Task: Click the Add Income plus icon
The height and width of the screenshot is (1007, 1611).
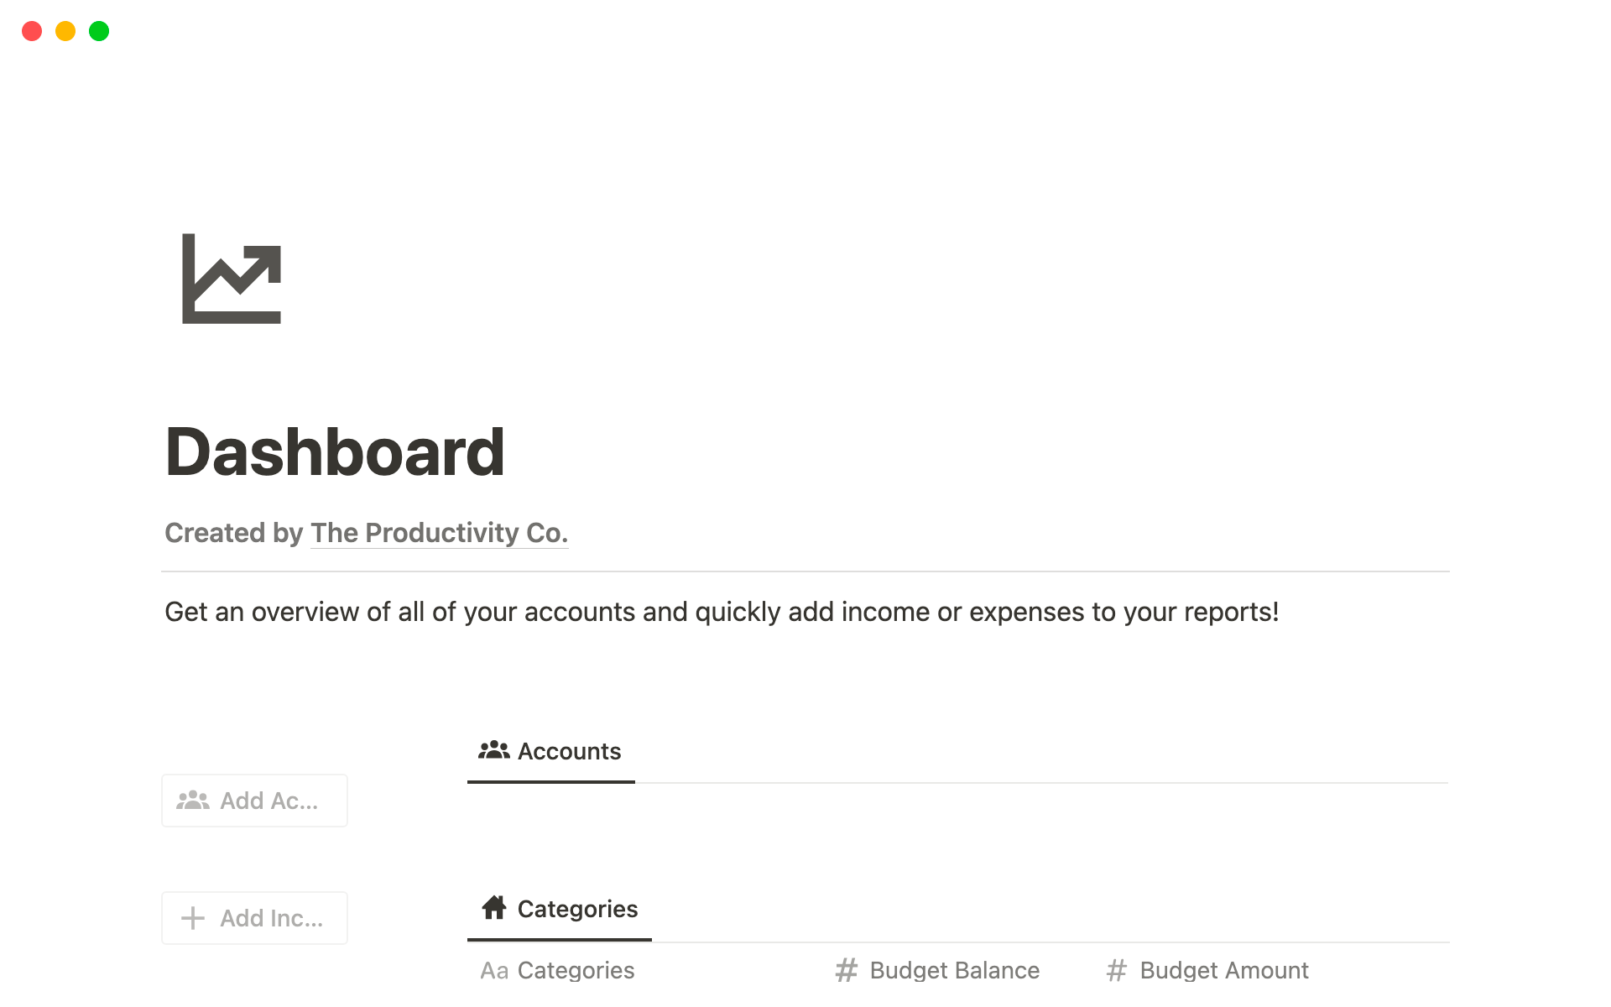Action: pyautogui.click(x=192, y=918)
